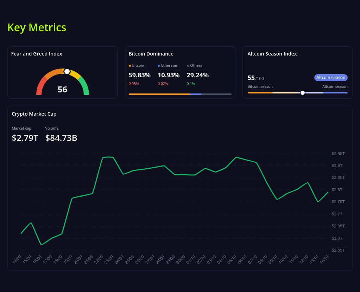Click the 22/09 date on the x-axis
The width and height of the screenshot is (360, 292).
point(99,259)
